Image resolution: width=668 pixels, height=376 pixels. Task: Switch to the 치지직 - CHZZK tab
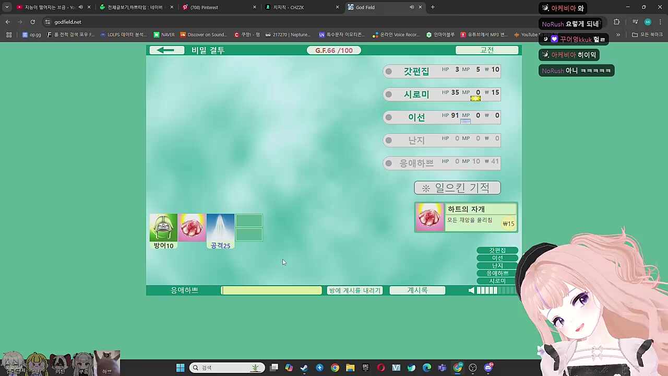(x=302, y=7)
